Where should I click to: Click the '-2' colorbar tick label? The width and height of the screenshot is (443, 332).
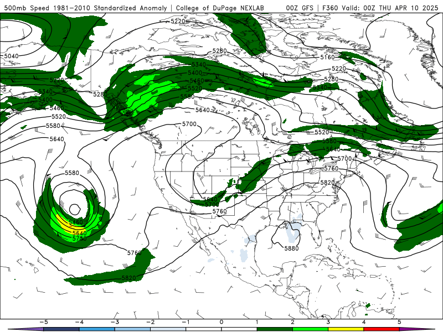[150, 322]
